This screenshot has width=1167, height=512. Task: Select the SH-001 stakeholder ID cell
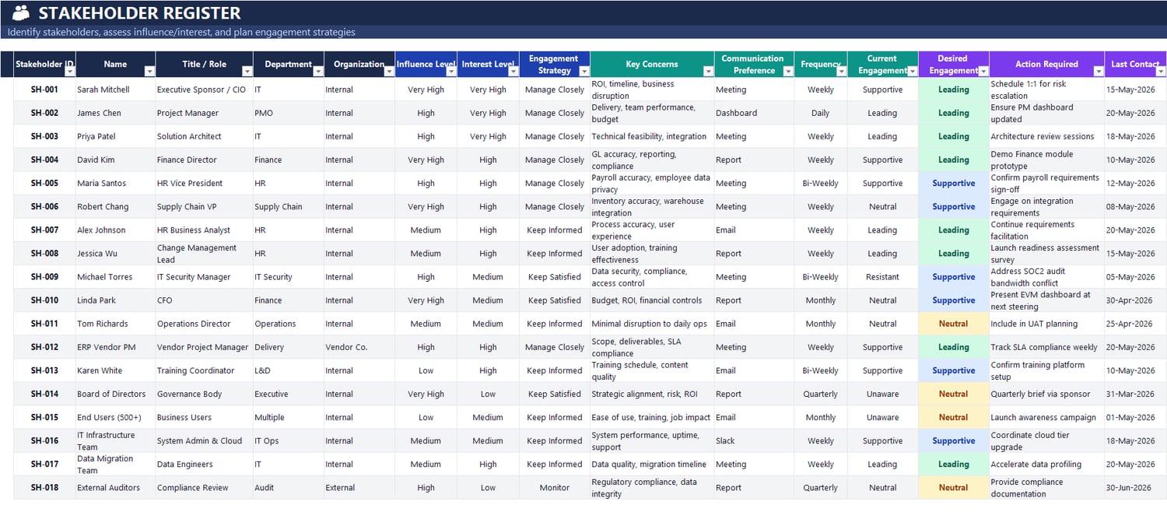click(44, 89)
